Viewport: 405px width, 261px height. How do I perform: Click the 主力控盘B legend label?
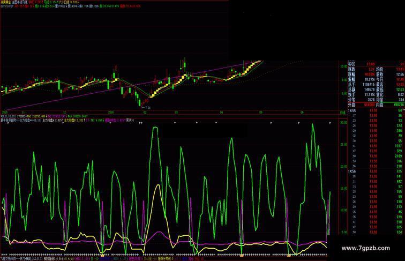[x=70, y=121]
